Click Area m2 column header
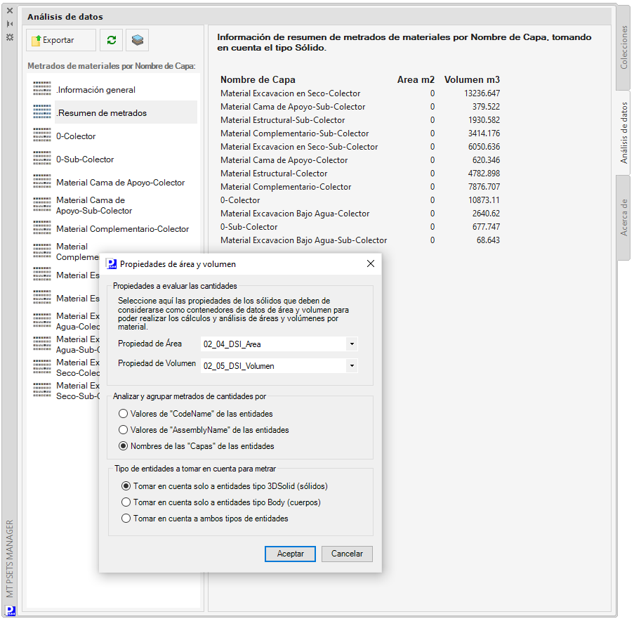This screenshot has height=619, width=634. click(416, 79)
